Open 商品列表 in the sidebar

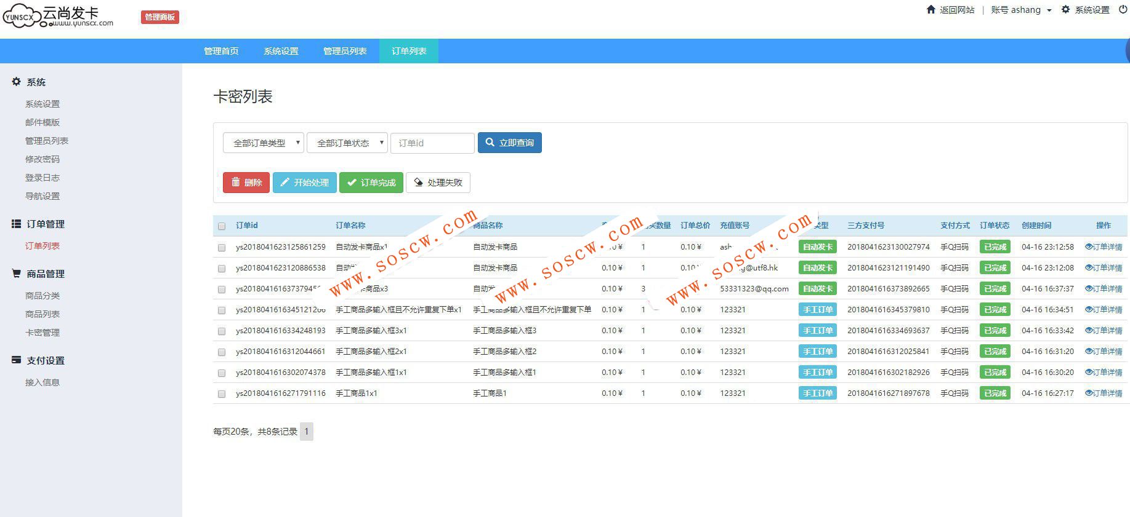[42, 314]
